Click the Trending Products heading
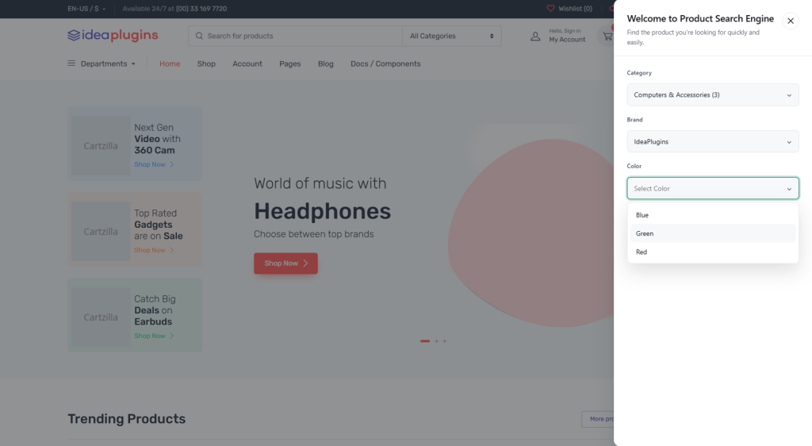 126,418
